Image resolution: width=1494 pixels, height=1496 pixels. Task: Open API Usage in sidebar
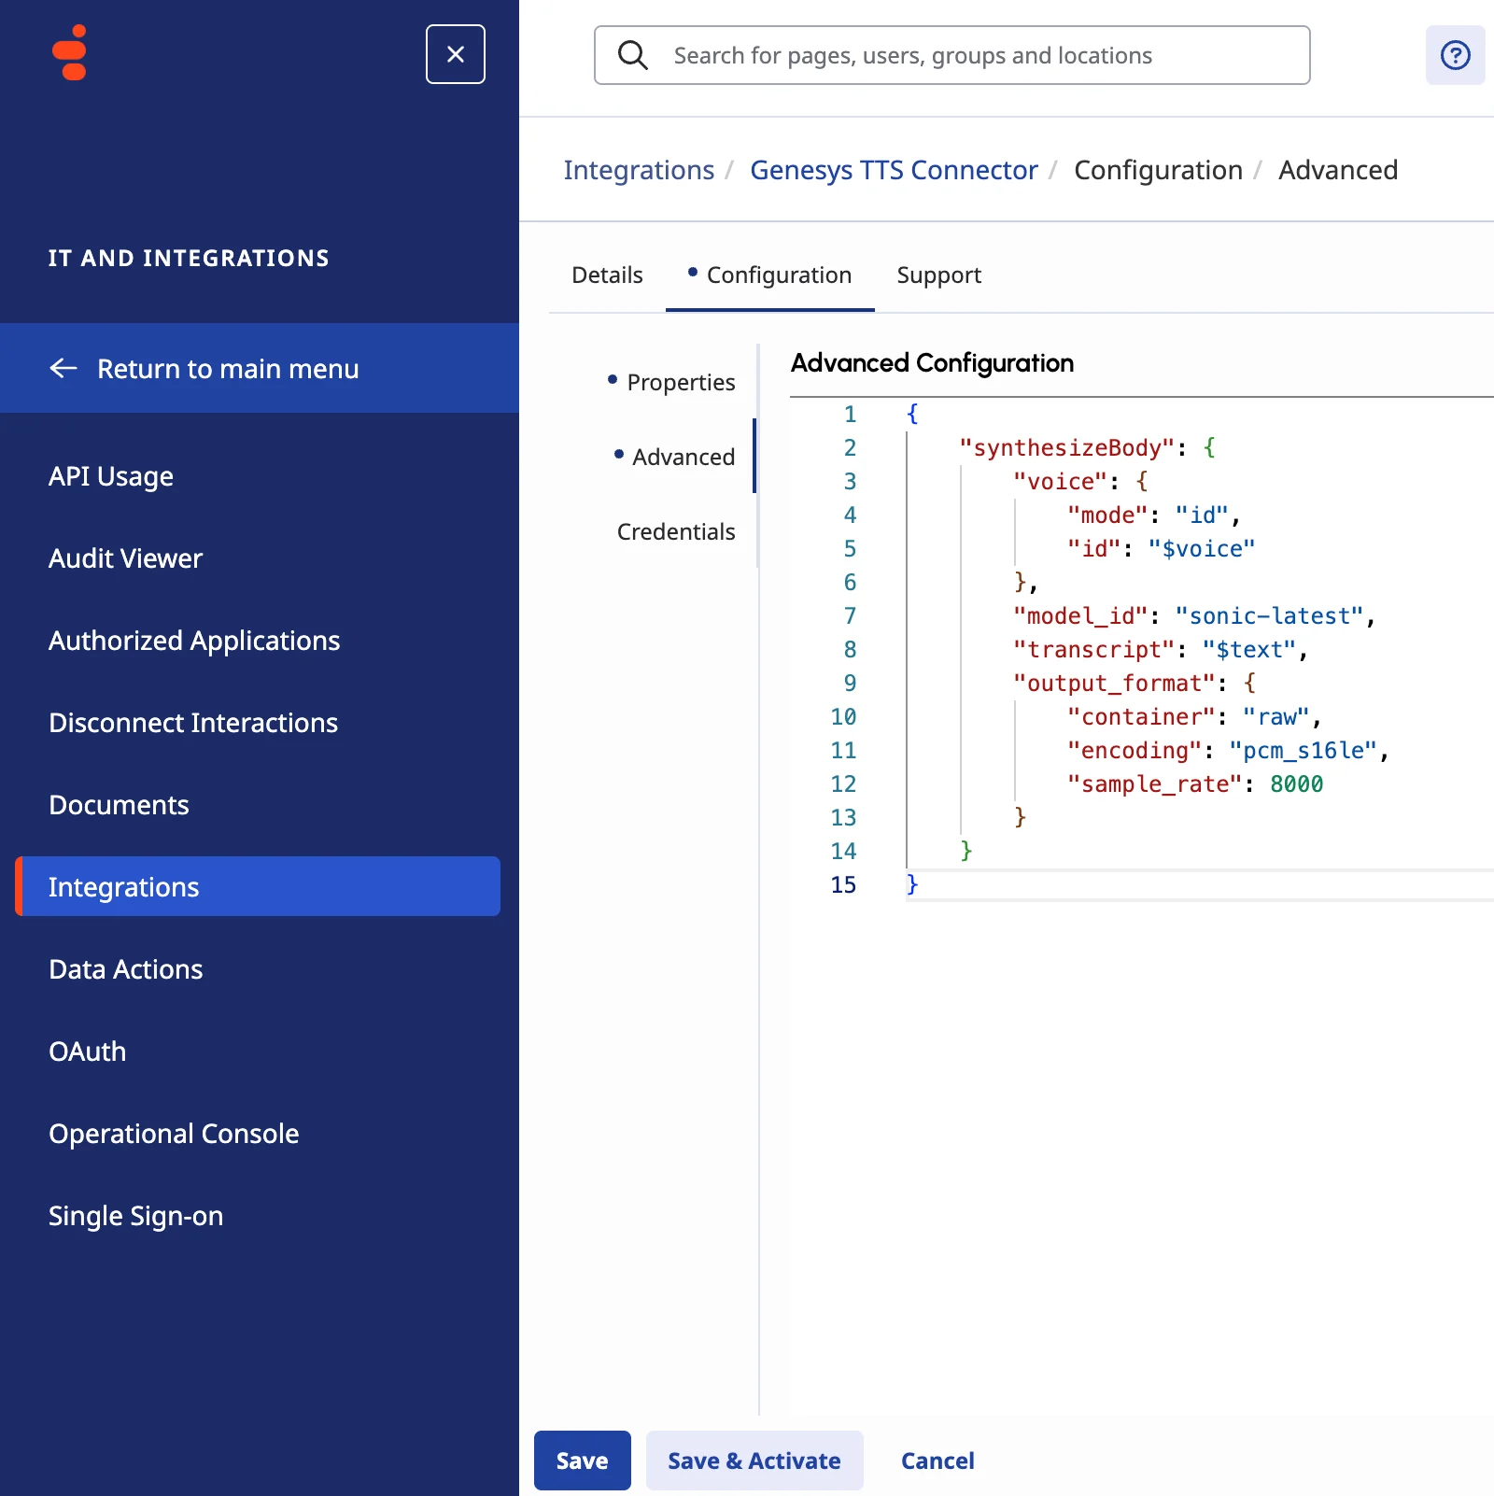111,476
